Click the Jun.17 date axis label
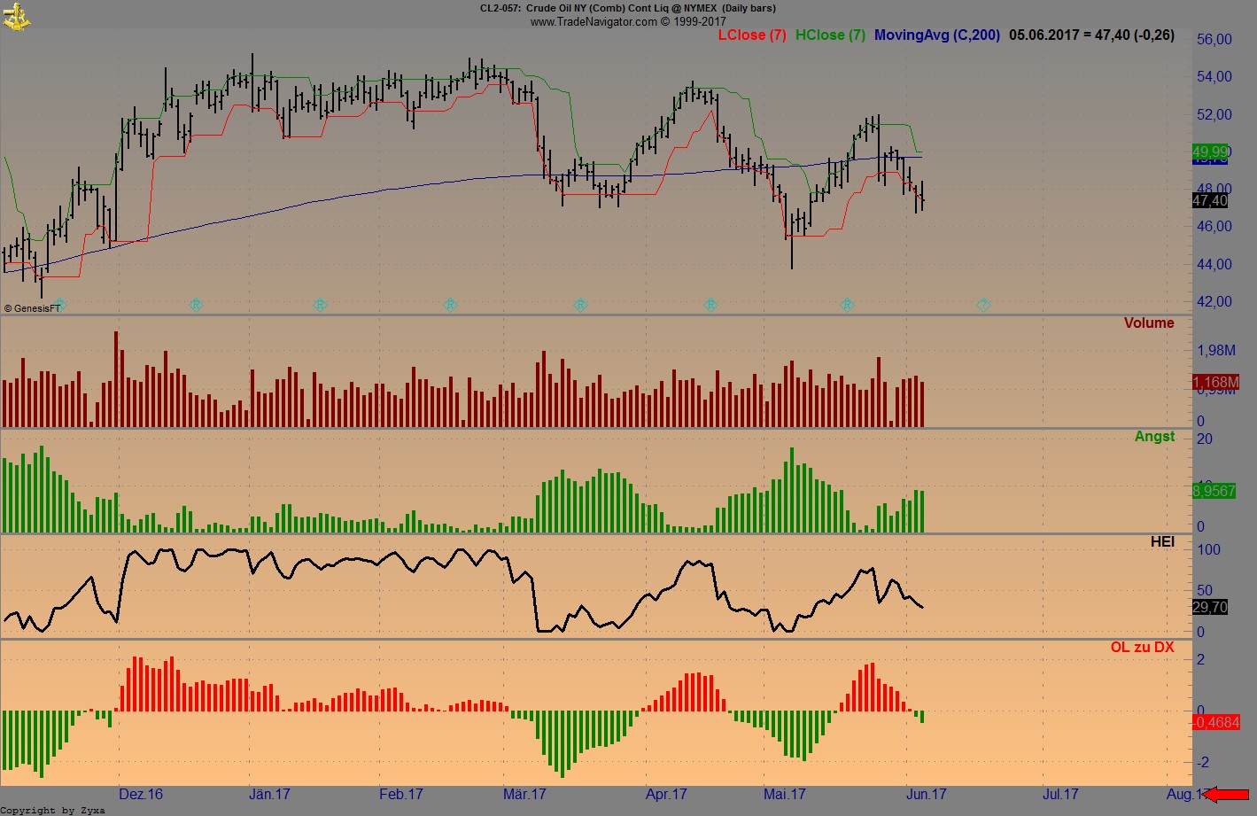 [x=925, y=795]
